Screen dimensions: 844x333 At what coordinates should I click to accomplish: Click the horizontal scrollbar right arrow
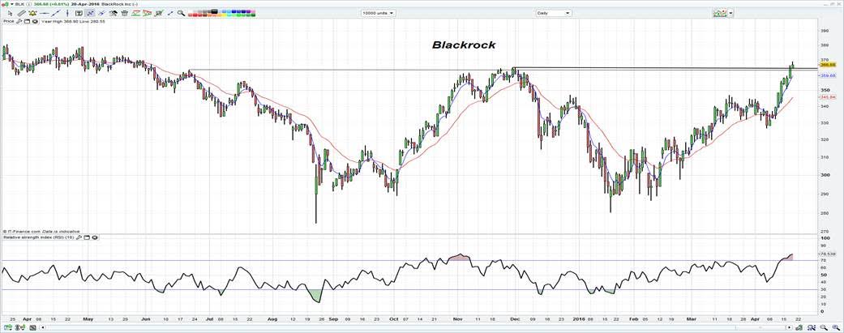point(789,327)
